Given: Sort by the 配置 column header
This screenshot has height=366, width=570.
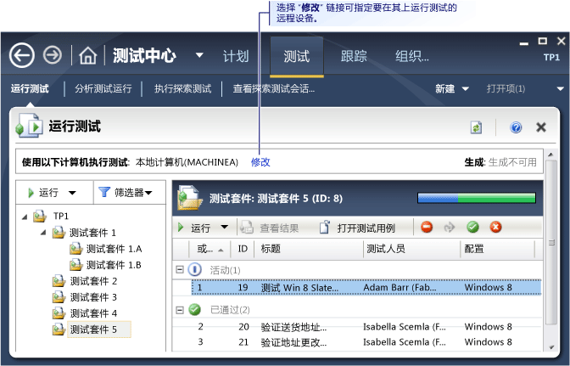Looking at the screenshot, I should click(x=497, y=249).
